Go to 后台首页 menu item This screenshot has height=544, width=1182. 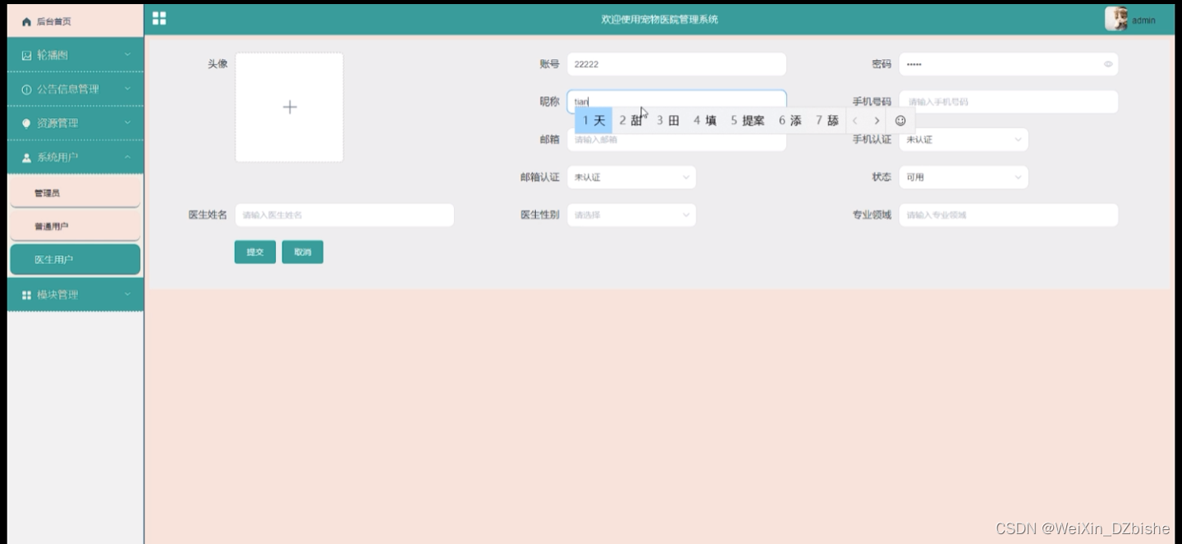tap(76, 21)
